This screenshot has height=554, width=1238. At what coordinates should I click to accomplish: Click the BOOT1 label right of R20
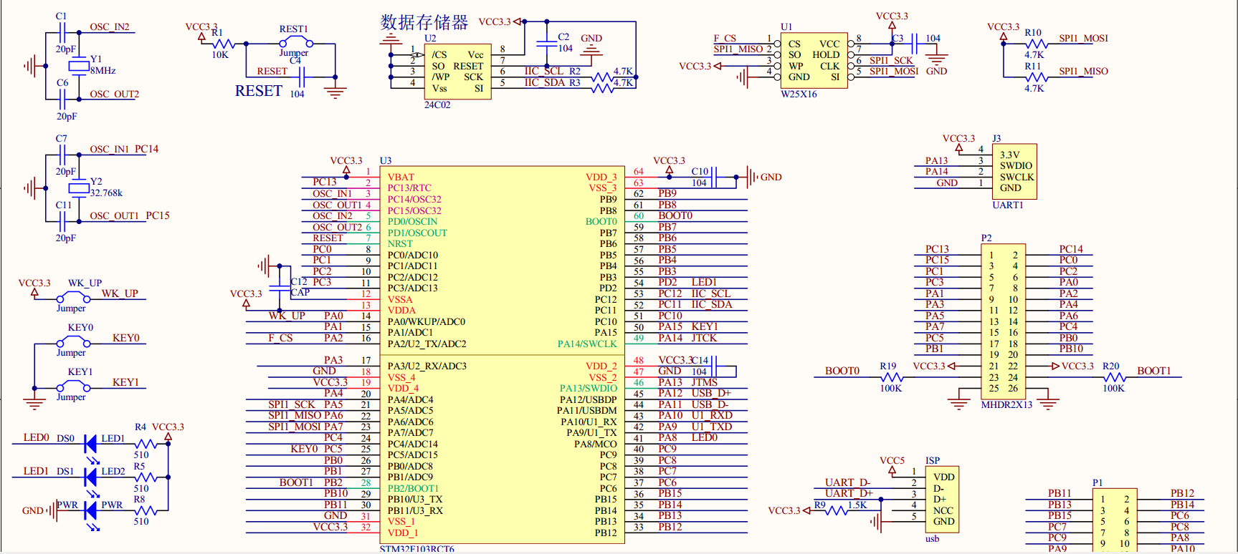pos(1153,371)
